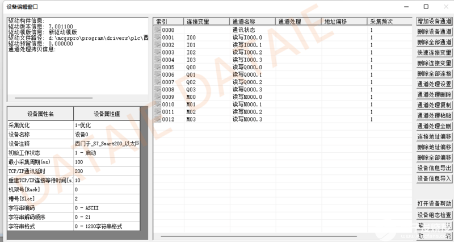Select the 采集频次 column header

(390, 22)
